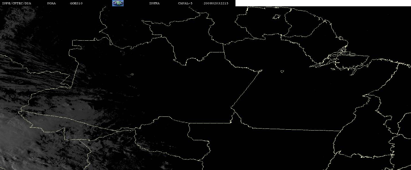411x170 pixels.
Task: Select the INPE/CPTEC/DSA header text
Action: point(16,3)
